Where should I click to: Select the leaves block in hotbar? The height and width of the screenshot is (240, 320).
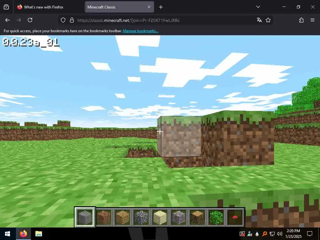[216, 217]
